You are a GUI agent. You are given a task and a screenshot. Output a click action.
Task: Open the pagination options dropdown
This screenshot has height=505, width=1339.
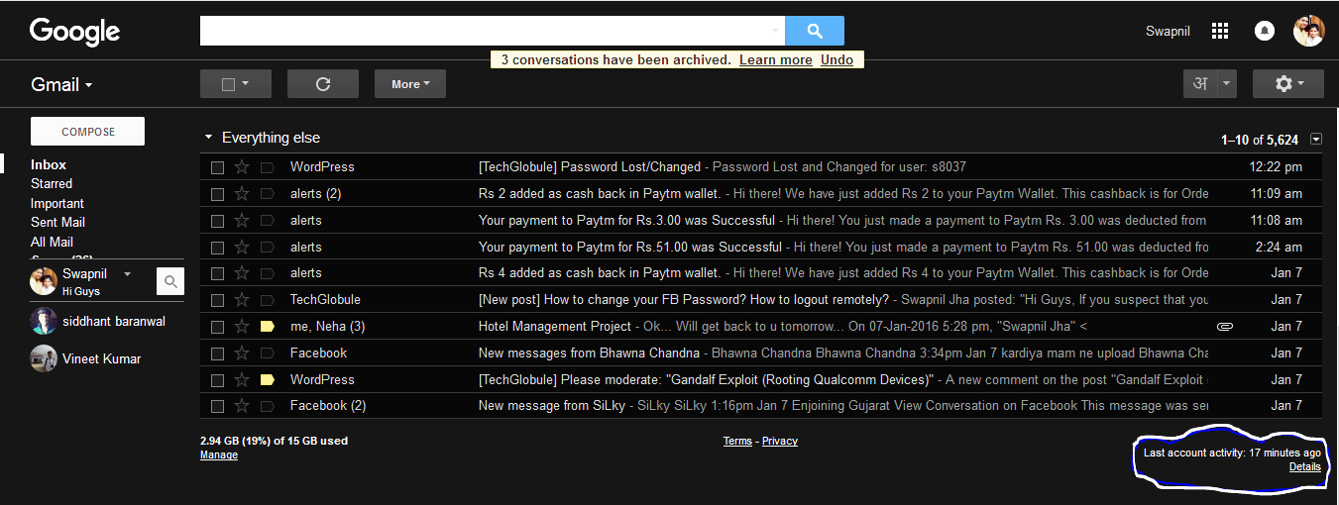(x=1315, y=140)
